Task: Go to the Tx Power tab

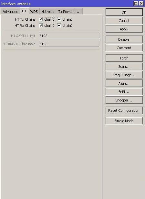Action: pos(66,12)
